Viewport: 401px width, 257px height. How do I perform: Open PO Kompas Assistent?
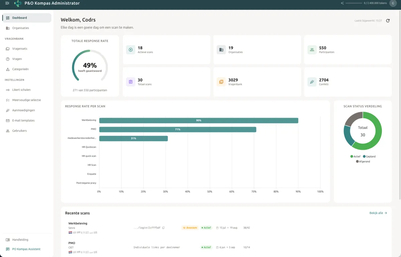[x=27, y=249]
